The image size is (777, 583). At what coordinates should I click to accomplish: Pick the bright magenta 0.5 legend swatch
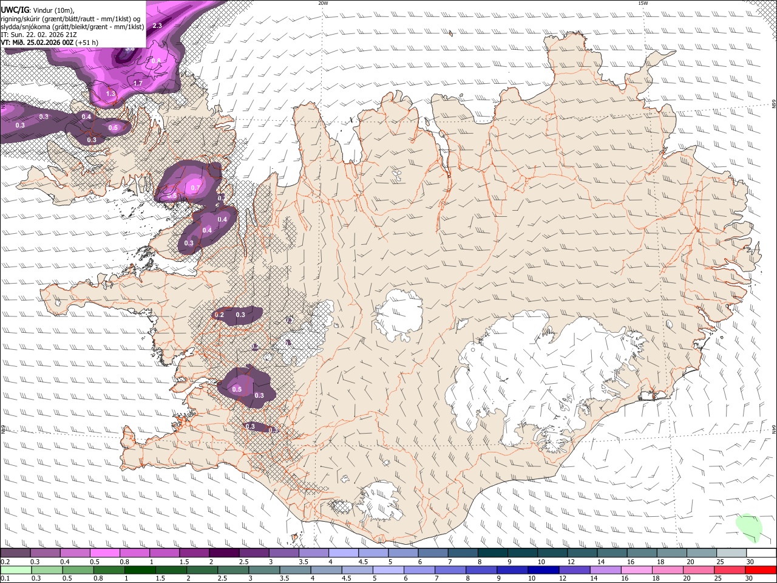click(104, 553)
